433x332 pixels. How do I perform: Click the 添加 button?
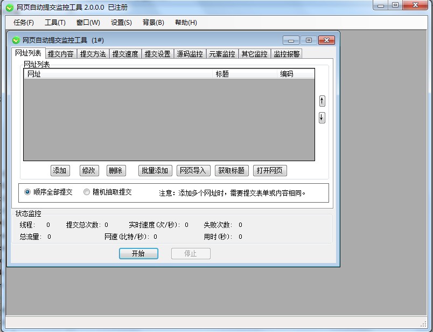coord(59,170)
